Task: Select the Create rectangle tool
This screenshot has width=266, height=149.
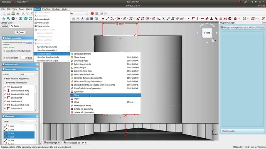Action: 143,19
